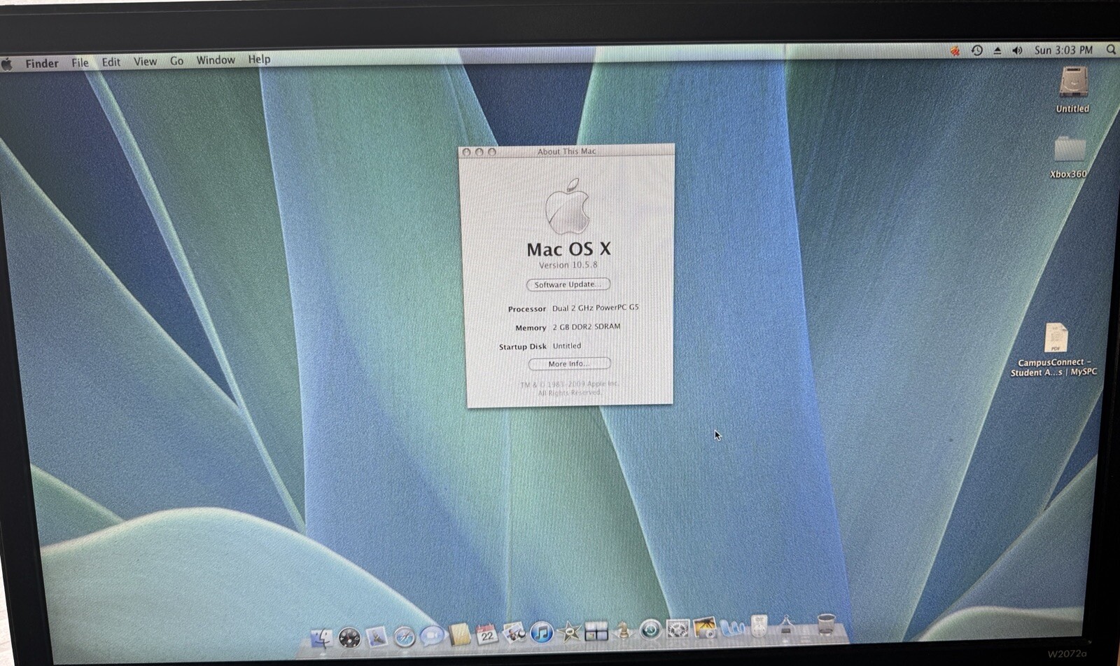Click the Apple logo in About window
This screenshot has width=1120, height=666.
[x=568, y=205]
